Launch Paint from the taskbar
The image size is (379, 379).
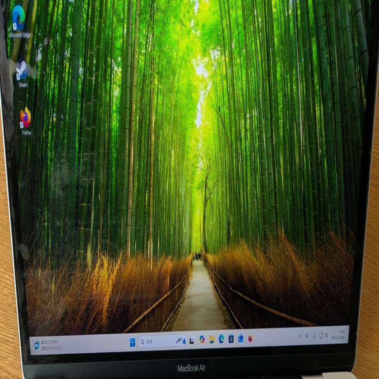click(240, 340)
